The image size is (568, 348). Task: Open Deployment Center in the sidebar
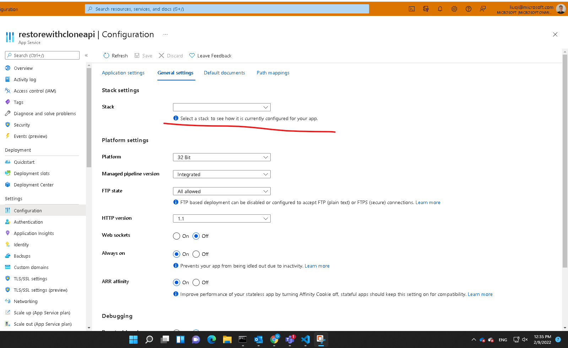click(34, 185)
